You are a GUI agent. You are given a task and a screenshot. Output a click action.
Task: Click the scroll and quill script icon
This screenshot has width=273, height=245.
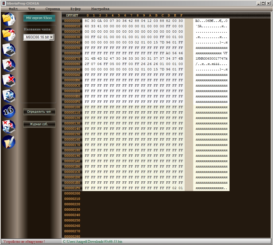[x=9, y=142]
